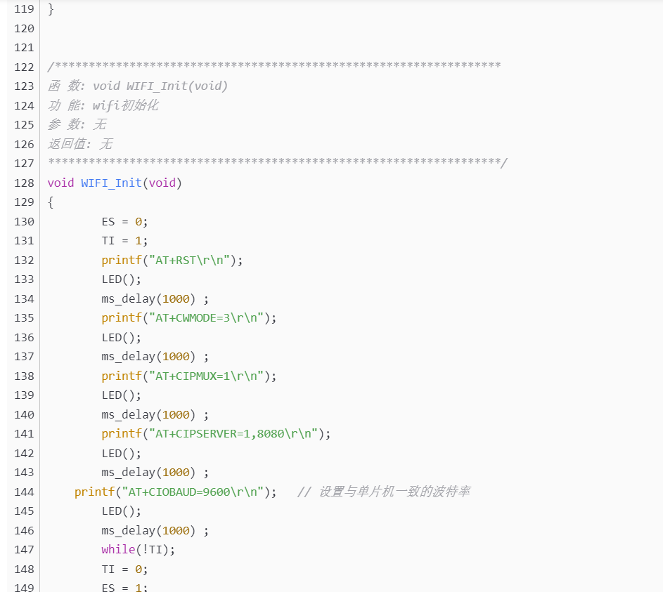
Task: Click the comment "void WIFI_Init(void)" on line 123
Action: [160, 86]
